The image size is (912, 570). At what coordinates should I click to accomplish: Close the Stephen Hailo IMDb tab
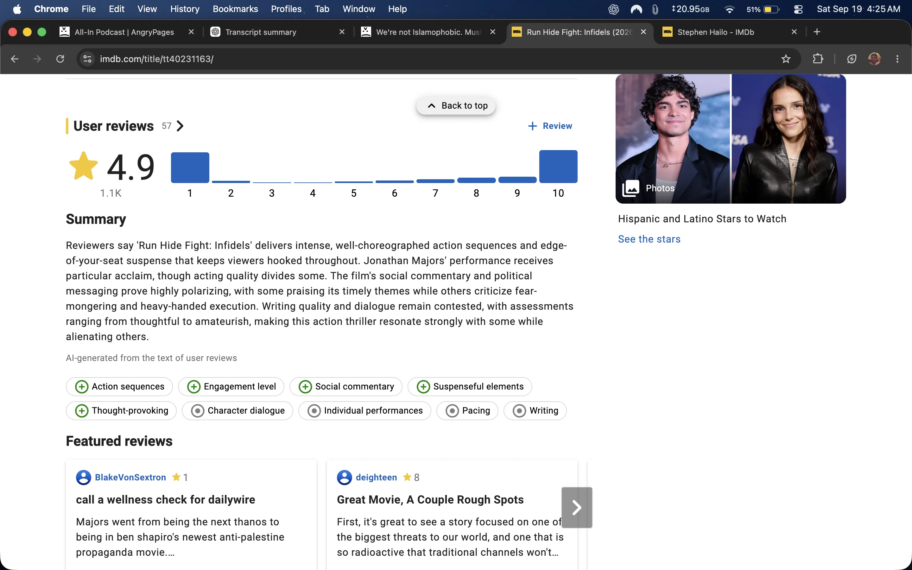[x=794, y=32]
